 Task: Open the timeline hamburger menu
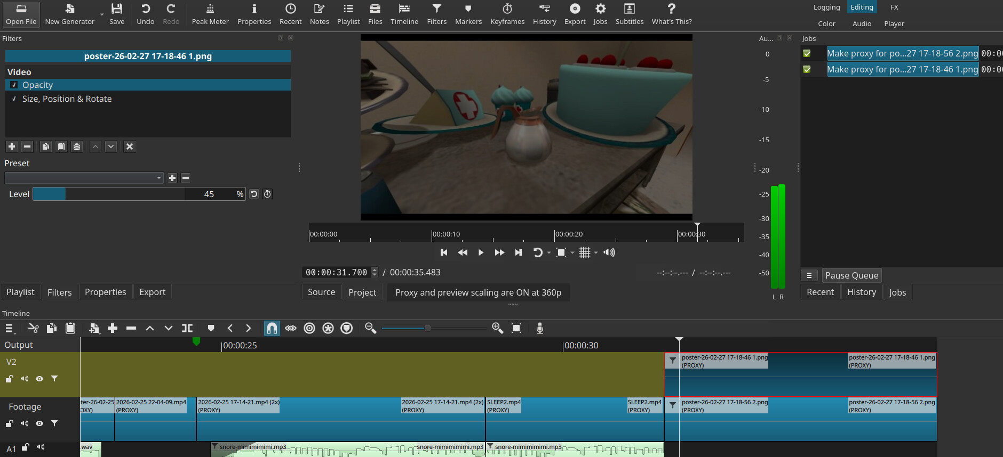click(9, 328)
